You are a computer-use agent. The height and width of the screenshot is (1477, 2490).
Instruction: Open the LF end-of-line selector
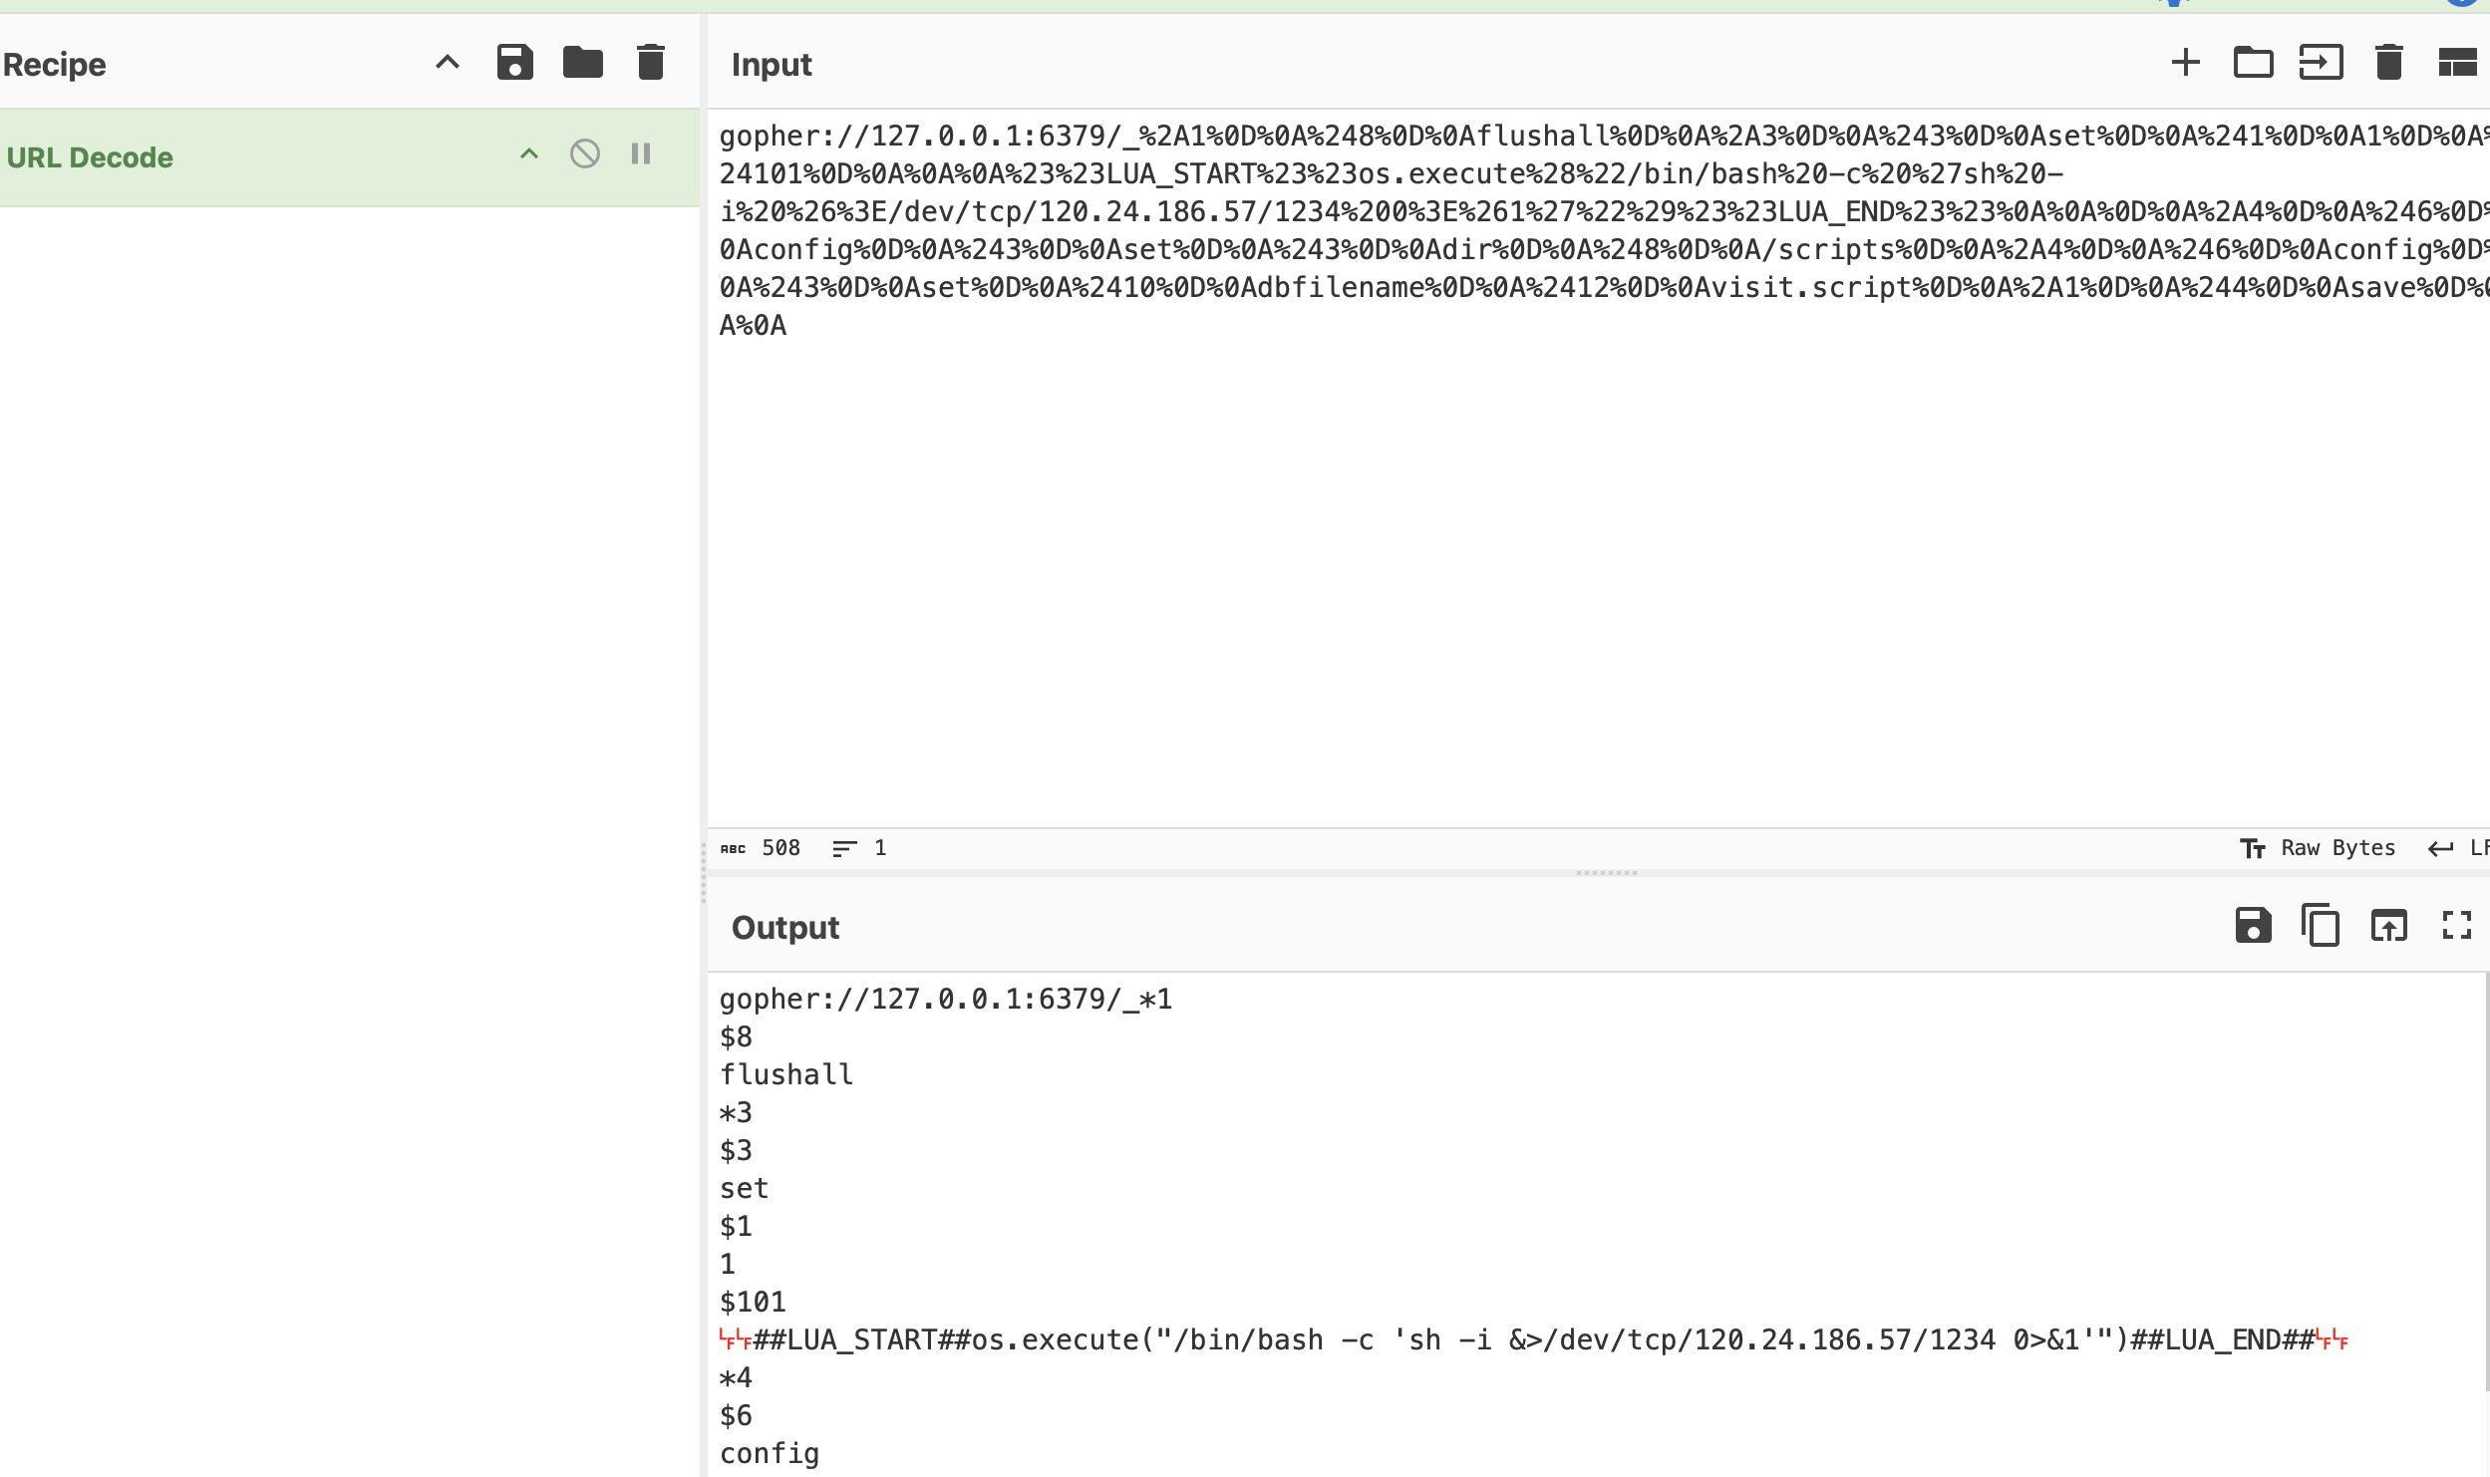pos(2458,848)
